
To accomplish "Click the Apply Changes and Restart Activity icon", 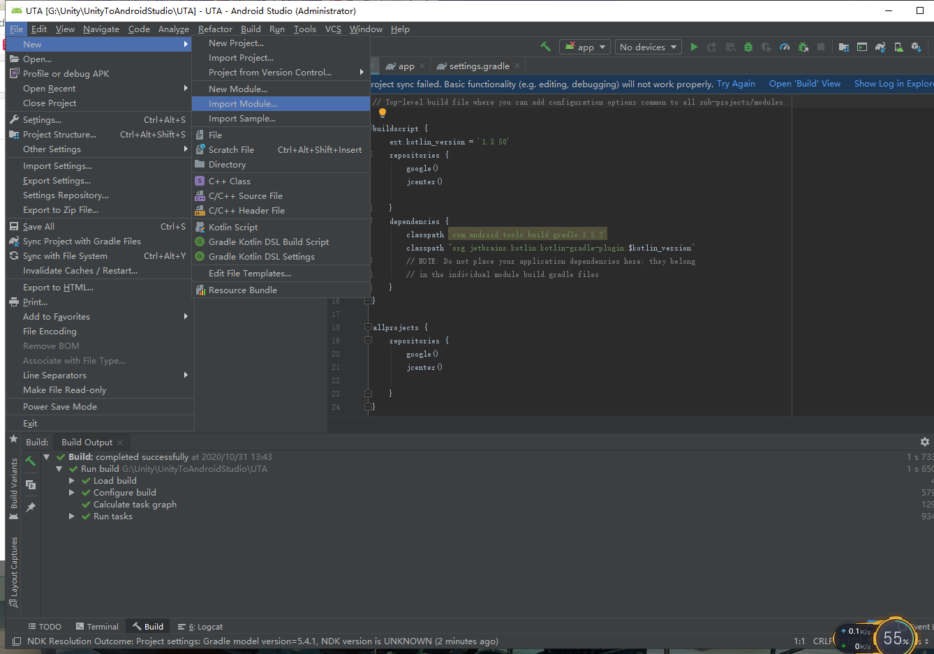I will [x=712, y=47].
